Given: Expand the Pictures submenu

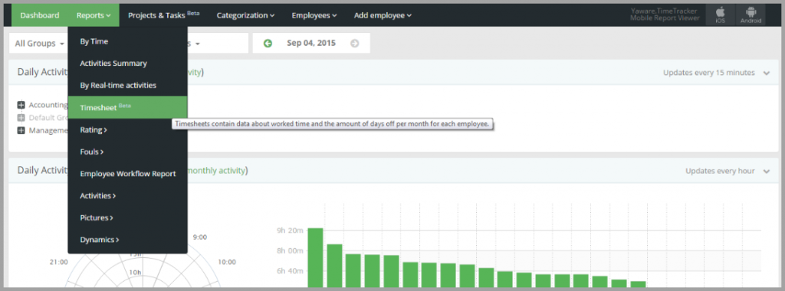Looking at the screenshot, I should tap(128, 217).
